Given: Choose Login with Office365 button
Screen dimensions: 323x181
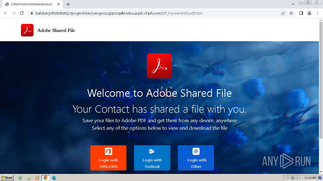Looking at the screenshot, I should (108, 158).
